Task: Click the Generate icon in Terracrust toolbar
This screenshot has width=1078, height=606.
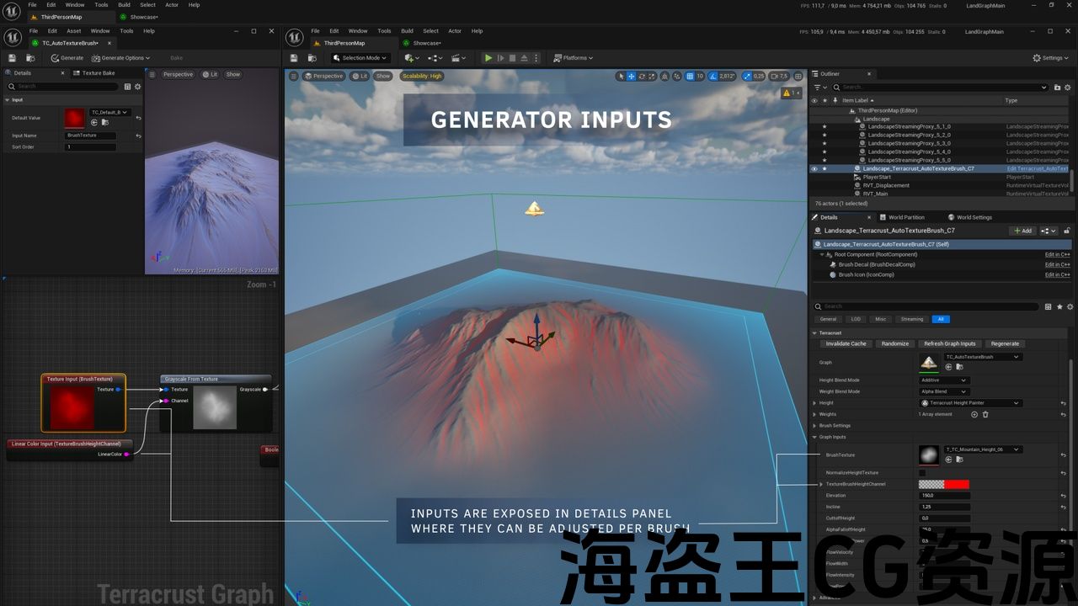Action: coord(56,58)
